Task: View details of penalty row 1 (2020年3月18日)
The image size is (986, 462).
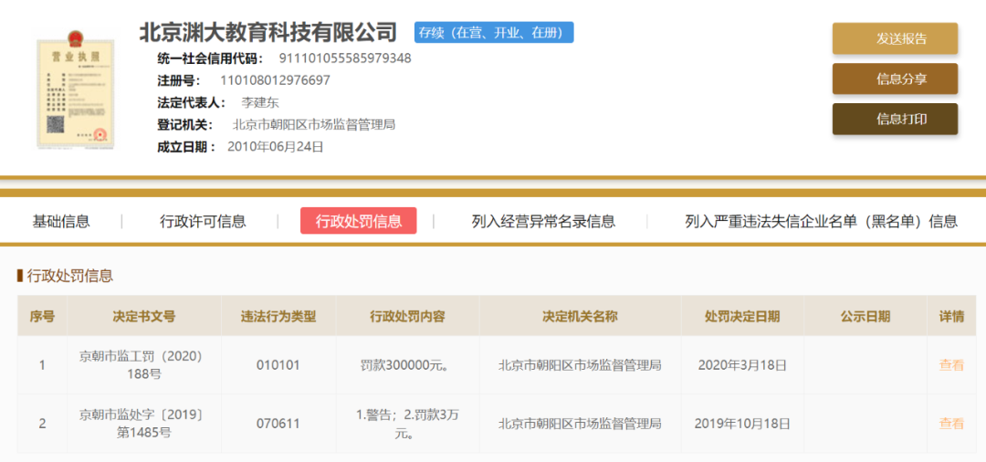Action: pyautogui.click(x=950, y=364)
